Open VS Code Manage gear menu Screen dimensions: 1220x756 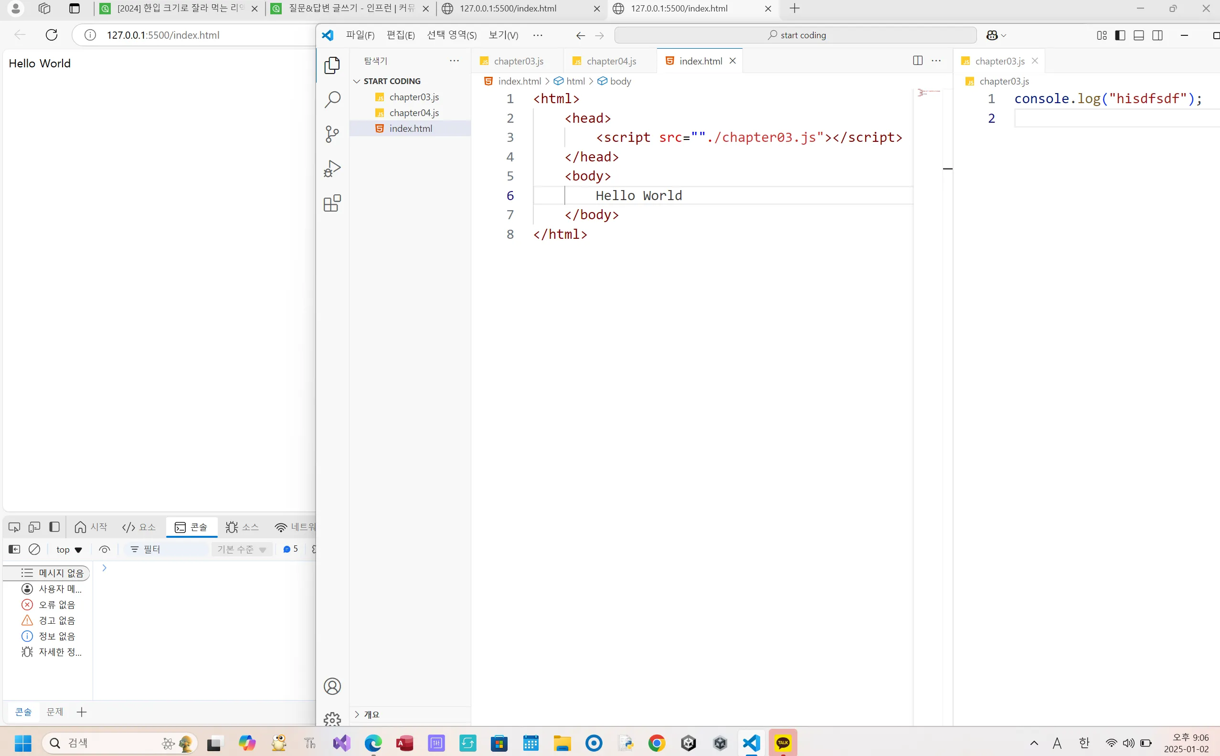[x=332, y=719]
